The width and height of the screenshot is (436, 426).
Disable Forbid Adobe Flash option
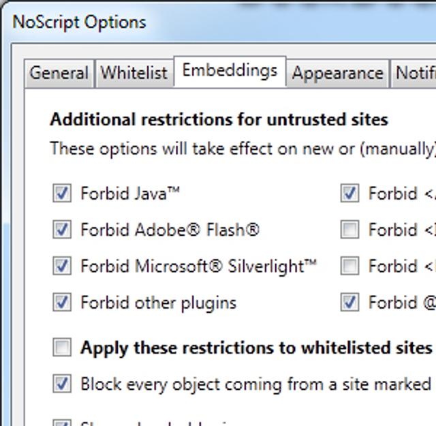[x=62, y=230]
